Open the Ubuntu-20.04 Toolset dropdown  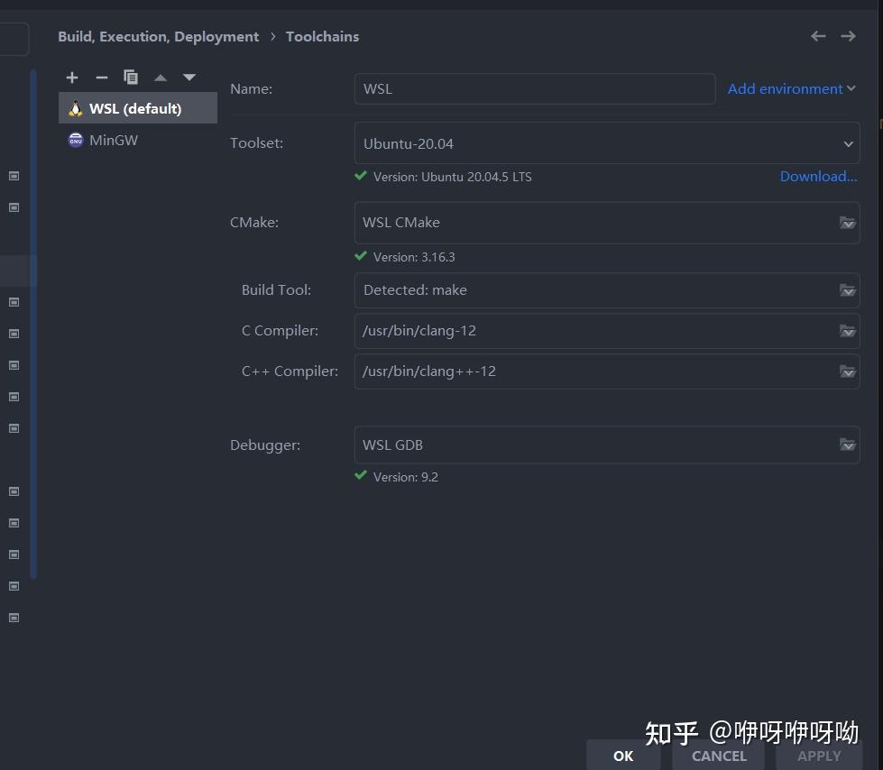(x=848, y=142)
